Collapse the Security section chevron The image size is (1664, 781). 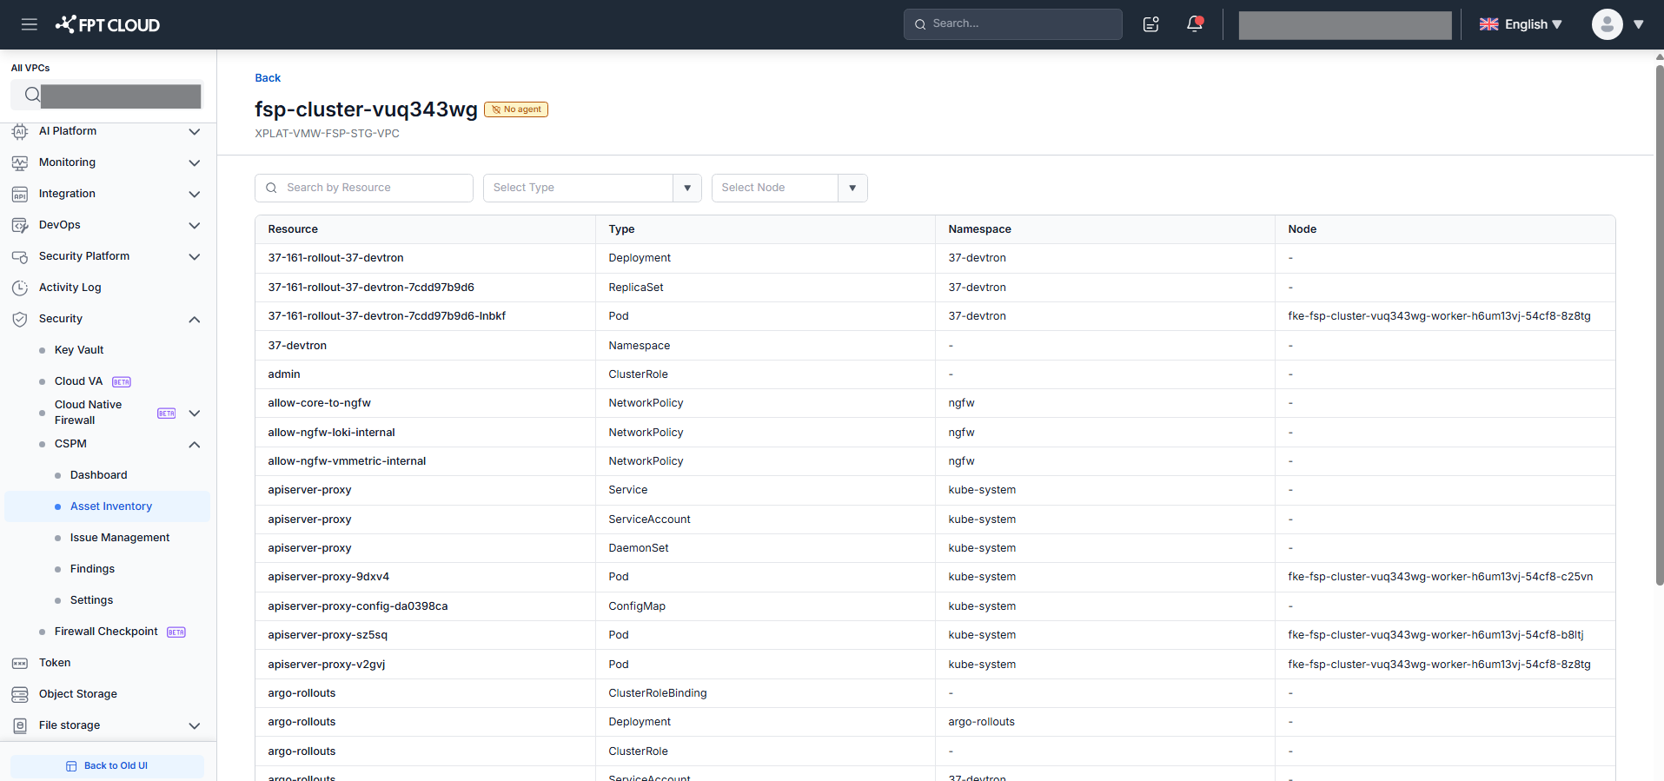(x=195, y=319)
